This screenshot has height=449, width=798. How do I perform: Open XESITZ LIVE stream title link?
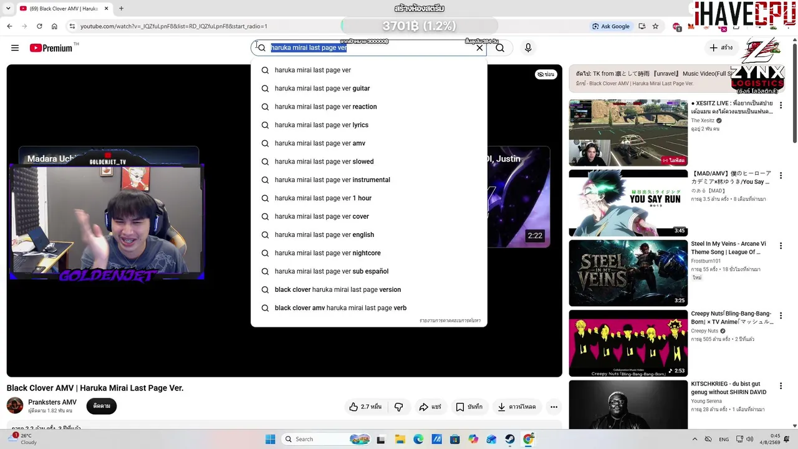tap(732, 107)
